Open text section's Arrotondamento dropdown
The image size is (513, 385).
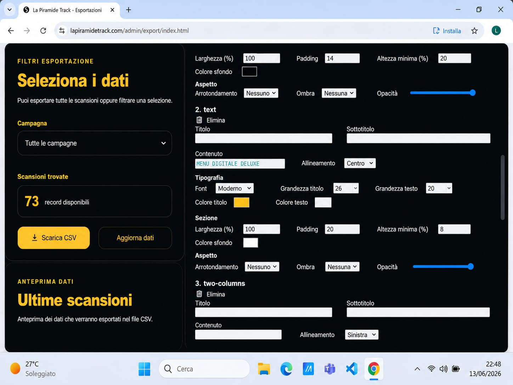point(262,267)
